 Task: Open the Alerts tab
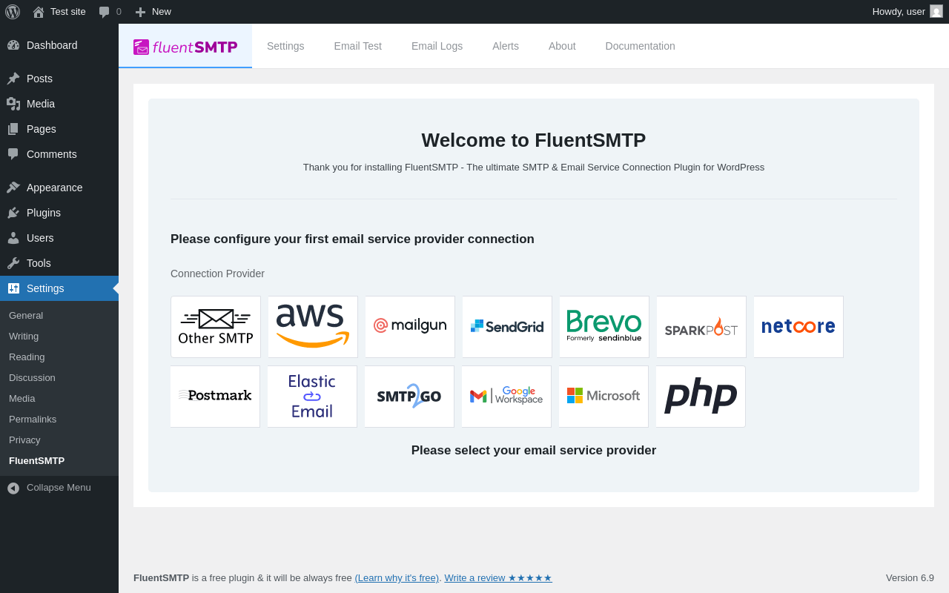506,46
